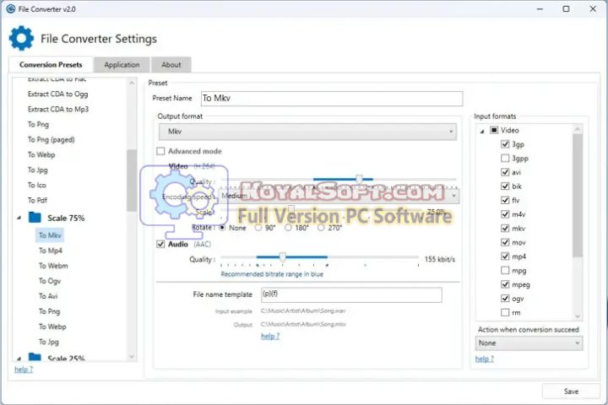Select the To Ico preset
Viewport: 608px width, 405px height.
(x=37, y=185)
